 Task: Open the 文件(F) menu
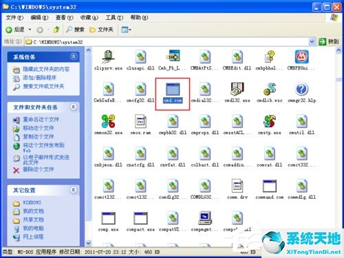tap(14, 17)
